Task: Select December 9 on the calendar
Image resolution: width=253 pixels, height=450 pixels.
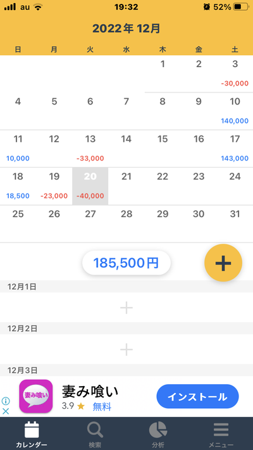Action: [x=199, y=111]
